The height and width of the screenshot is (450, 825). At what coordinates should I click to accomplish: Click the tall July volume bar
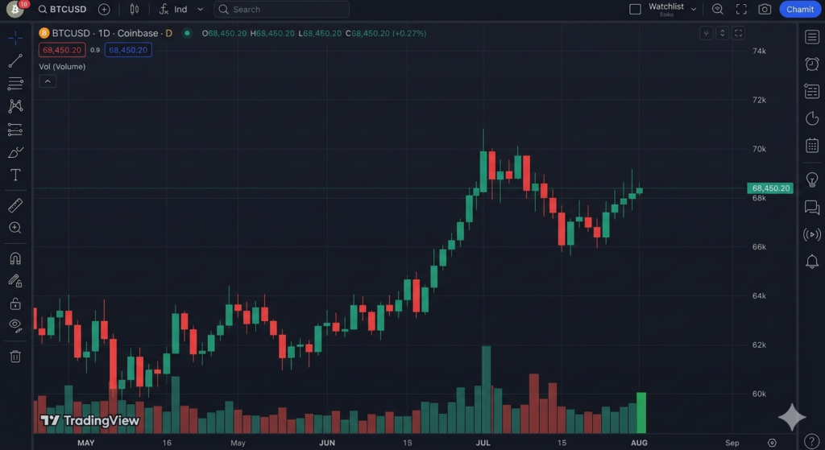[486, 390]
